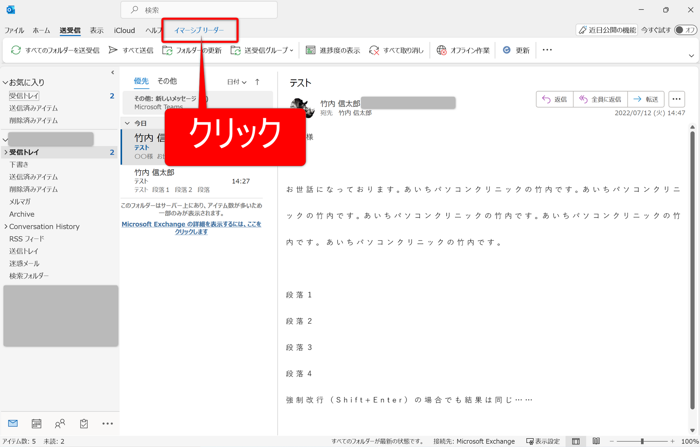Click Cancel All (すべて取り消し) icon

click(x=374, y=50)
